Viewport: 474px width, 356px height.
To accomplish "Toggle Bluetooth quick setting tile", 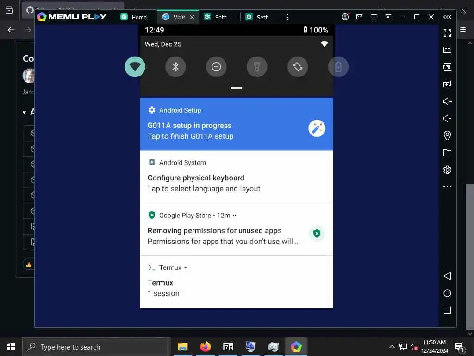I will (175, 67).
